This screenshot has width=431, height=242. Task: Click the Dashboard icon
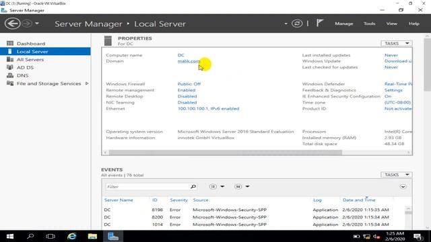tap(10, 43)
